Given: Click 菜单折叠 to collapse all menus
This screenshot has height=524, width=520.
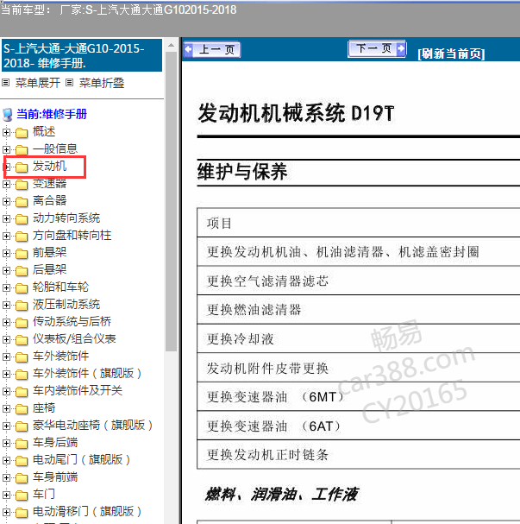Looking at the screenshot, I should pos(102,83).
